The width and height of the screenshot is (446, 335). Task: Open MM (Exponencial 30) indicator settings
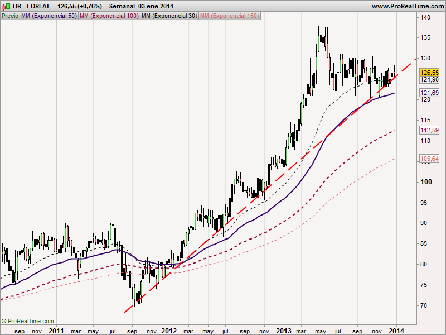[169, 16]
